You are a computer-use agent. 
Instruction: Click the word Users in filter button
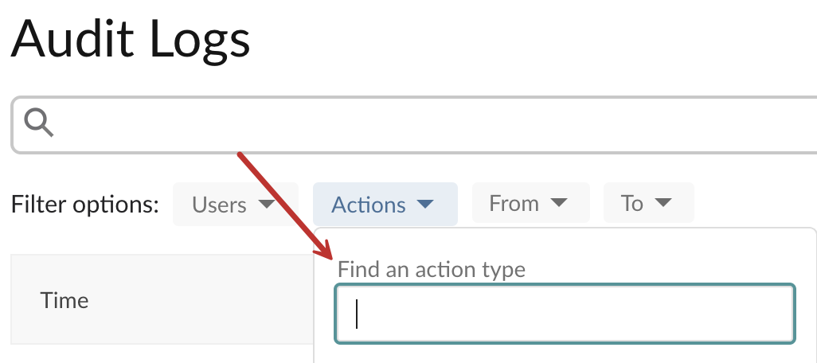click(219, 204)
